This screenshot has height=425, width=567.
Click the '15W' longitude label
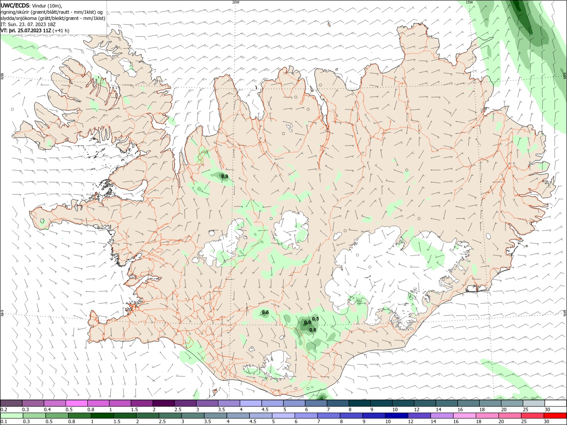point(469,2)
